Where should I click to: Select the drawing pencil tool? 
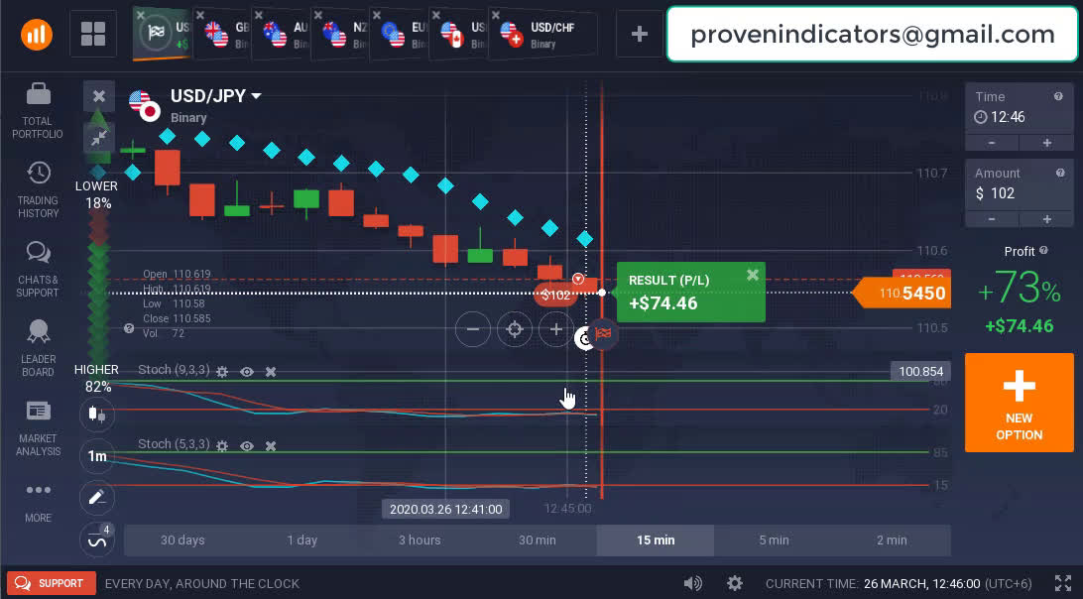pyautogui.click(x=96, y=497)
